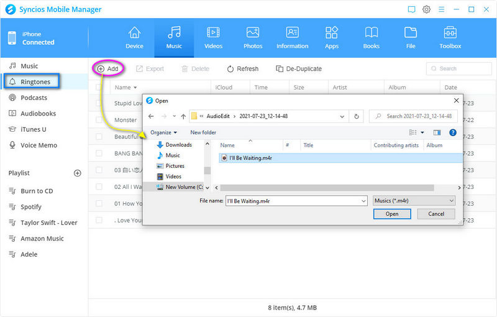Screen dimensions: 497x317
Task: Open the Videos tab
Action: (x=213, y=38)
